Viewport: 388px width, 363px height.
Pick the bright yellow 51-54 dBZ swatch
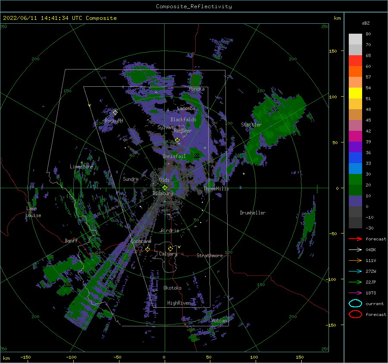355,93
